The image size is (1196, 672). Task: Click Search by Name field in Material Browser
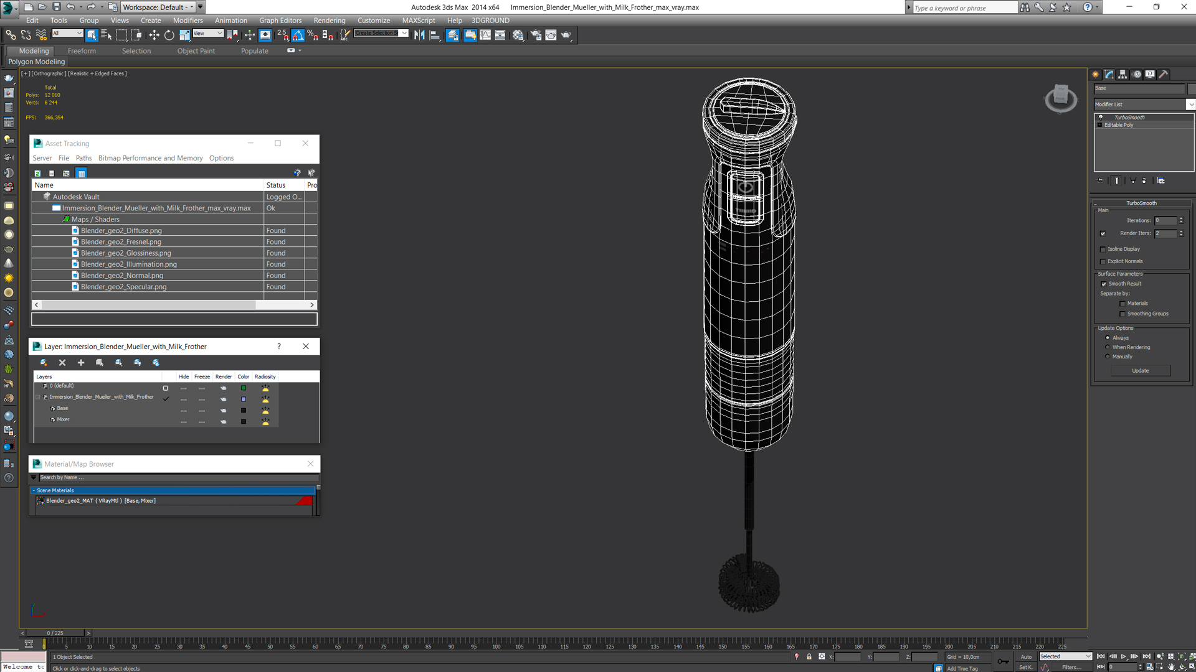(178, 477)
